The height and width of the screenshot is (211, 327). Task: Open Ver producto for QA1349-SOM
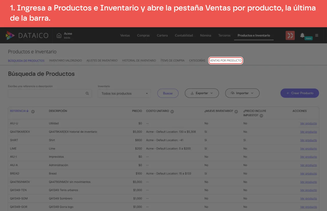(x=308, y=199)
